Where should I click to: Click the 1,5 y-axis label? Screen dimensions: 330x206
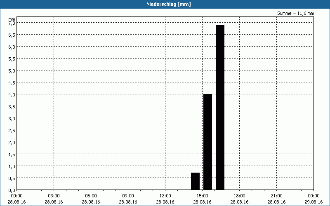pyautogui.click(x=12, y=154)
